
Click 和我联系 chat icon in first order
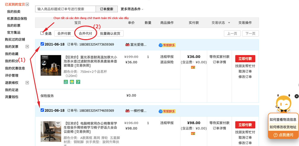click(x=167, y=45)
